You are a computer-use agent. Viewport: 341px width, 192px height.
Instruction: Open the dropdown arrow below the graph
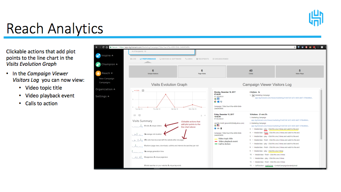(205, 116)
